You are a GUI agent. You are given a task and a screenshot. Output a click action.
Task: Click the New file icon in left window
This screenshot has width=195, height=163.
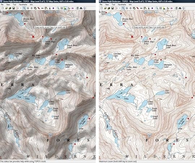tap(3, 8)
